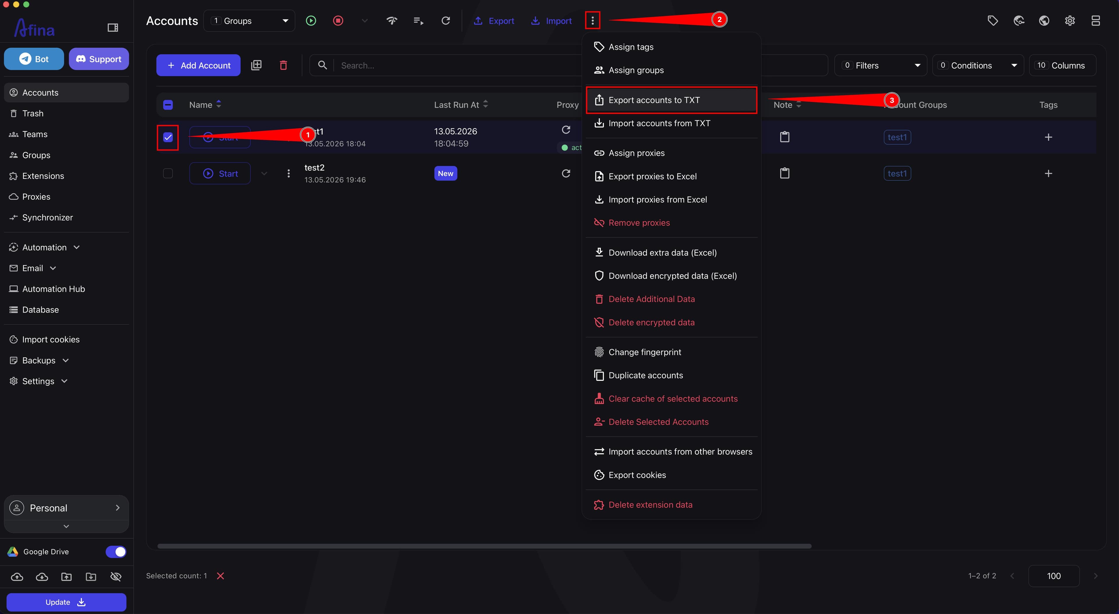This screenshot has width=1119, height=614.
Task: Click the cookie robot icon at top right
Action: [x=1019, y=20]
